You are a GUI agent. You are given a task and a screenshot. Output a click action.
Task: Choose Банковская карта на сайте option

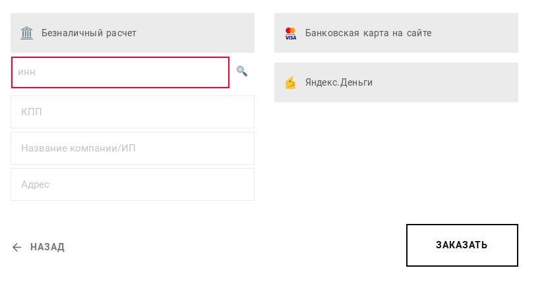pos(396,33)
